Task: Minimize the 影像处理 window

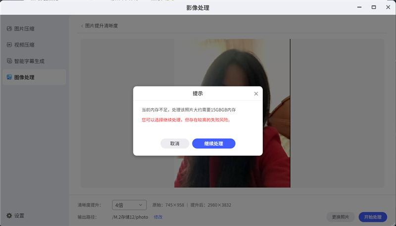Action: click(x=359, y=7)
